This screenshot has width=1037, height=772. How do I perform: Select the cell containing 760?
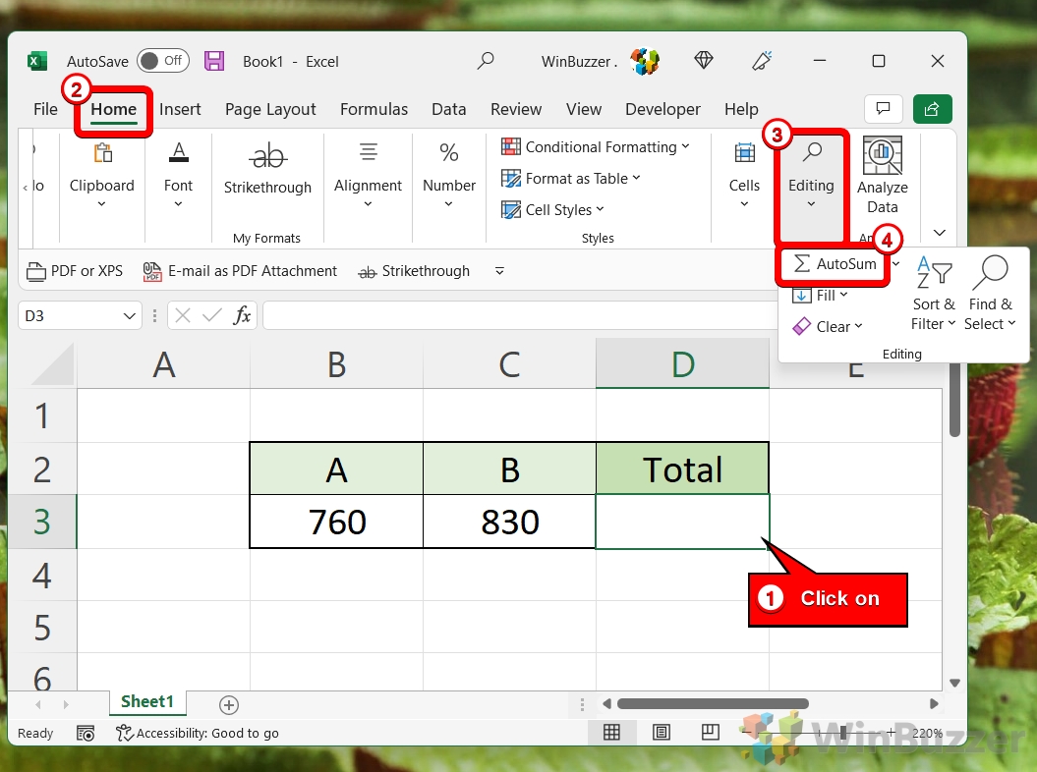[x=336, y=522]
